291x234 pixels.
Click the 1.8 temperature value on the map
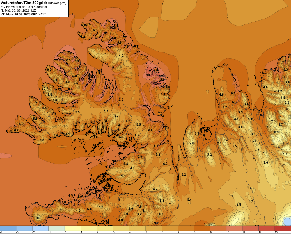tap(283, 98)
